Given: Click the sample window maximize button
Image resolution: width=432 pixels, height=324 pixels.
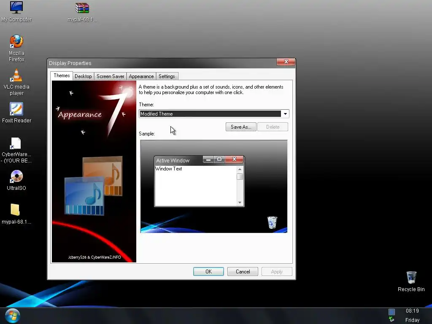Looking at the screenshot, I should (x=219, y=159).
